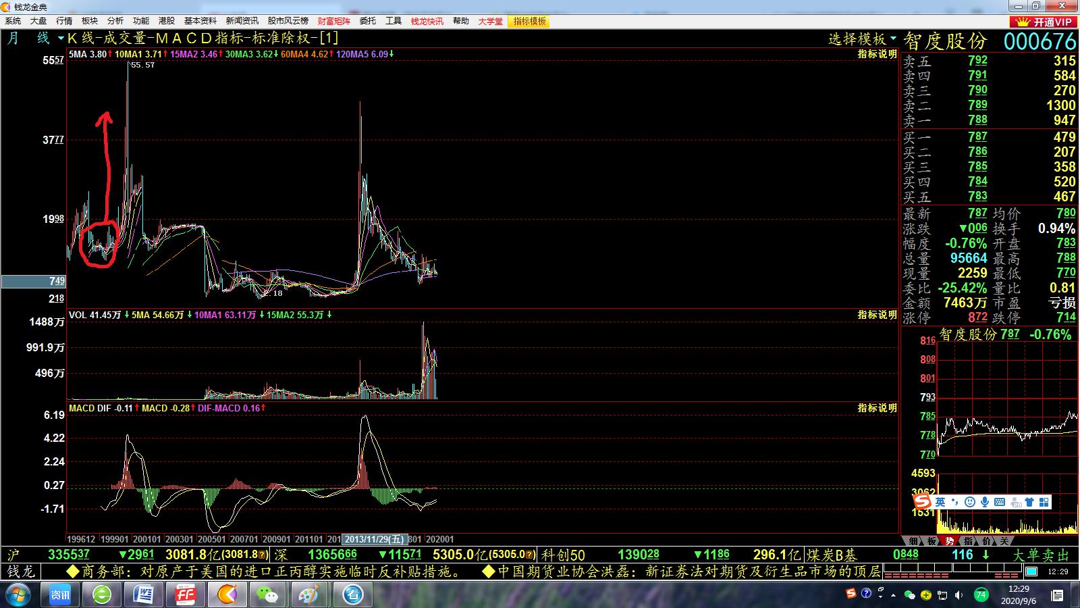Open the 选择模板 template dropdown

click(x=863, y=39)
